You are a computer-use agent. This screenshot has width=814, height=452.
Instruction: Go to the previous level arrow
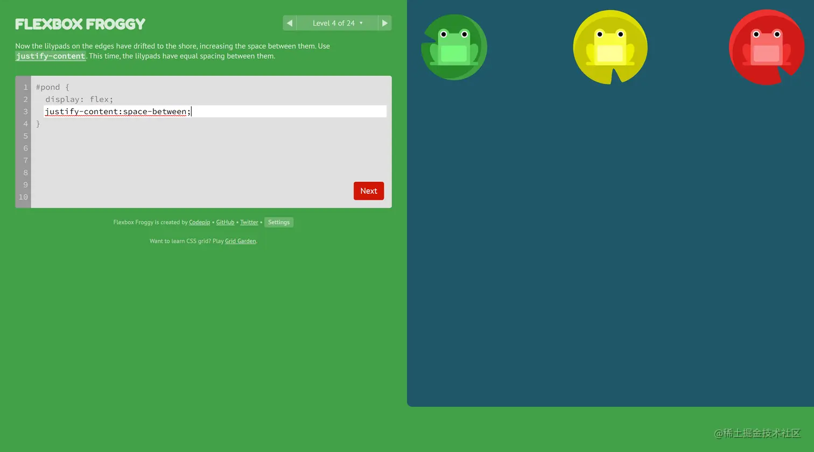(290, 23)
